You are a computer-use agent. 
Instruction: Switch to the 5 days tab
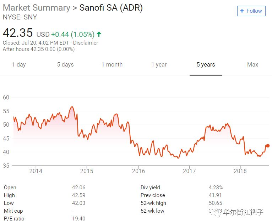[65, 64]
